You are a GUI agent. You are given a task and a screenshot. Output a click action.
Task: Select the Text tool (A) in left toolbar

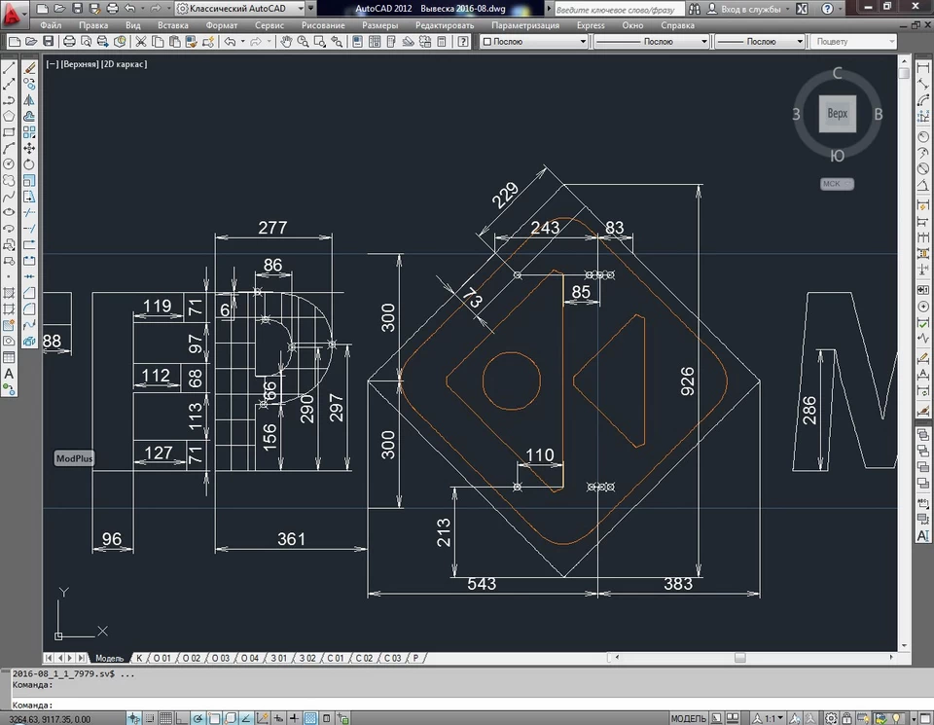point(9,374)
